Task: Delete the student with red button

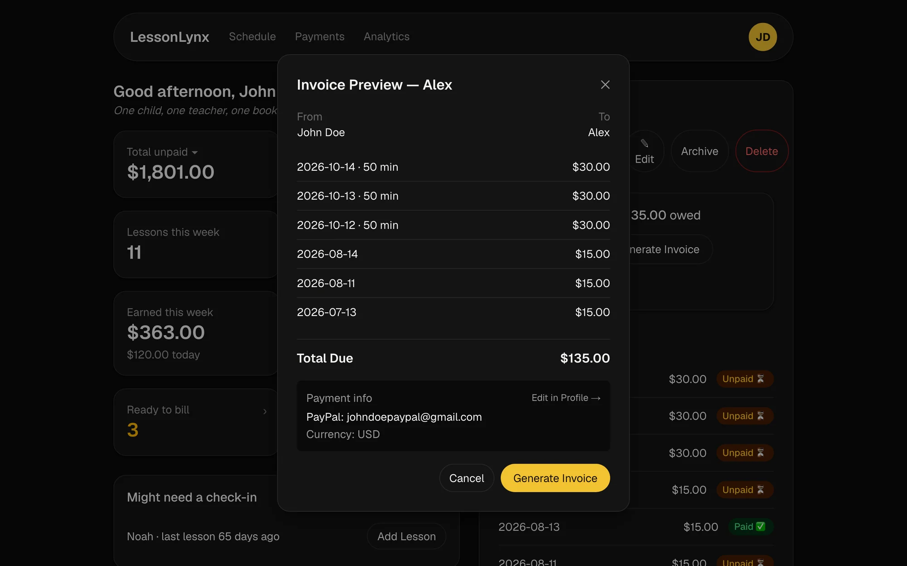Action: pyautogui.click(x=761, y=151)
